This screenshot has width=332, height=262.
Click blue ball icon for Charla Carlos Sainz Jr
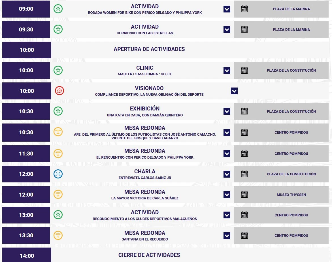(x=58, y=174)
